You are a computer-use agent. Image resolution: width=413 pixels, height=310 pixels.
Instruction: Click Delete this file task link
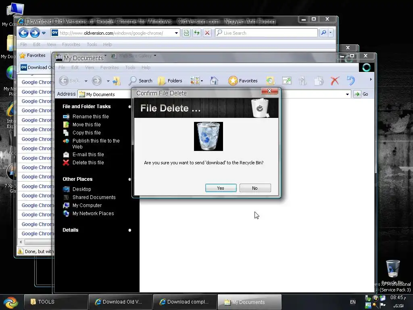(88, 163)
